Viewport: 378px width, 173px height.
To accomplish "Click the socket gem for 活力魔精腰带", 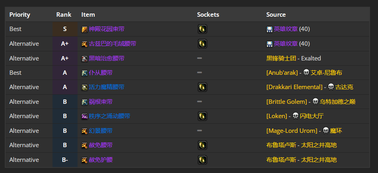I will click(x=202, y=87).
